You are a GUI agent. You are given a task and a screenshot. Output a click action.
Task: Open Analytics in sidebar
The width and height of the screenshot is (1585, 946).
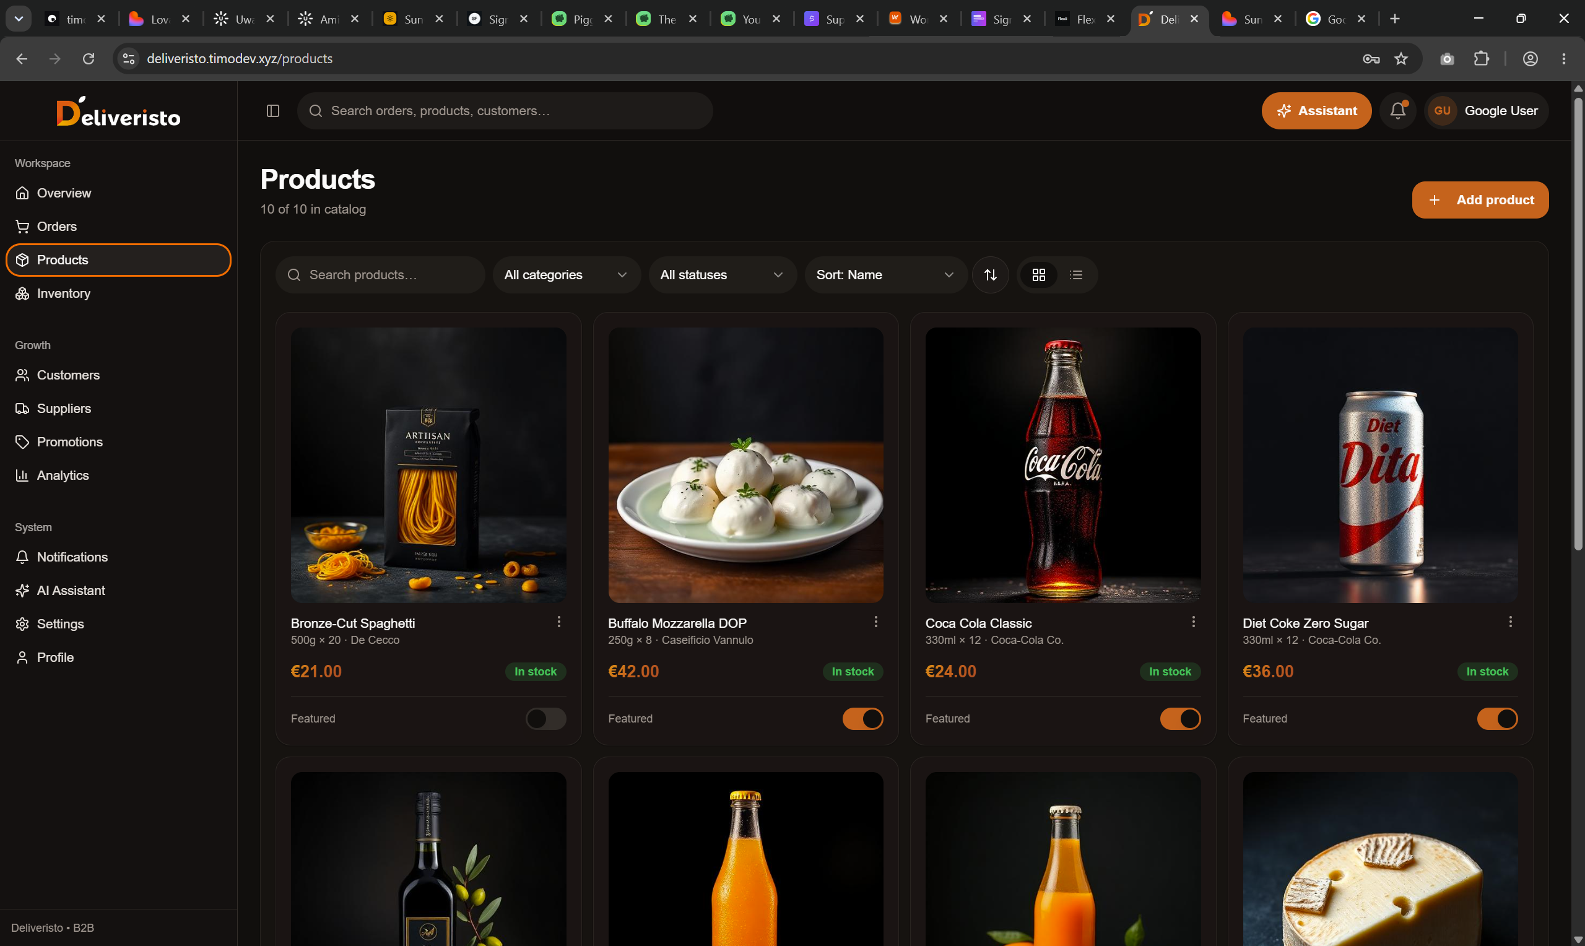point(118,475)
